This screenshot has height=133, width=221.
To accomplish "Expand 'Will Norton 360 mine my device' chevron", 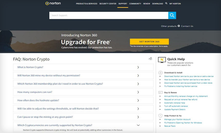I will click(138, 76).
